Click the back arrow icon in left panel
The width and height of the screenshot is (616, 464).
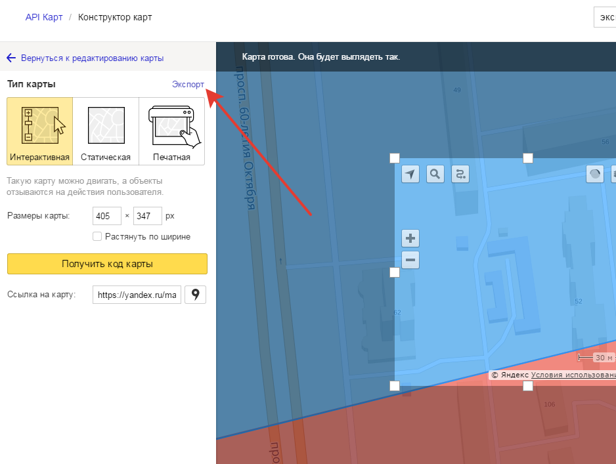[11, 58]
